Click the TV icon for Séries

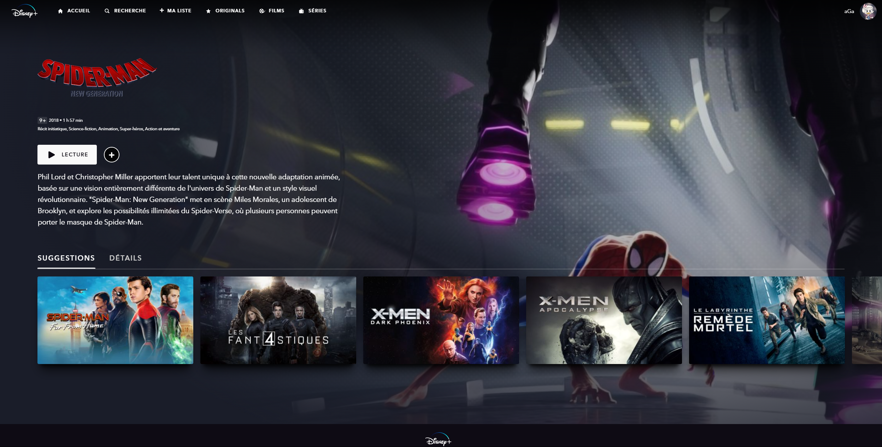click(301, 11)
